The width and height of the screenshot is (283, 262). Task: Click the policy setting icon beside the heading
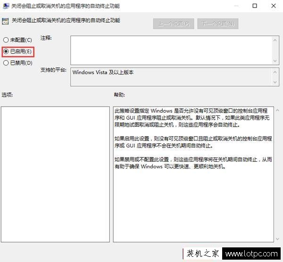[5, 21]
